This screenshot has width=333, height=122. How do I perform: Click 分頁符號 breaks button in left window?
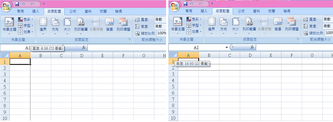coord(96,26)
